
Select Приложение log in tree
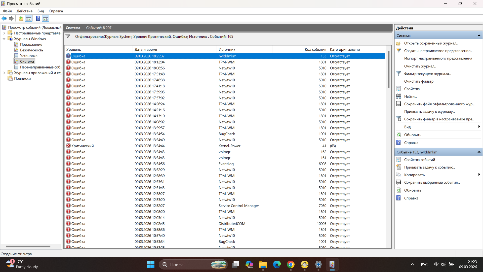31,44
